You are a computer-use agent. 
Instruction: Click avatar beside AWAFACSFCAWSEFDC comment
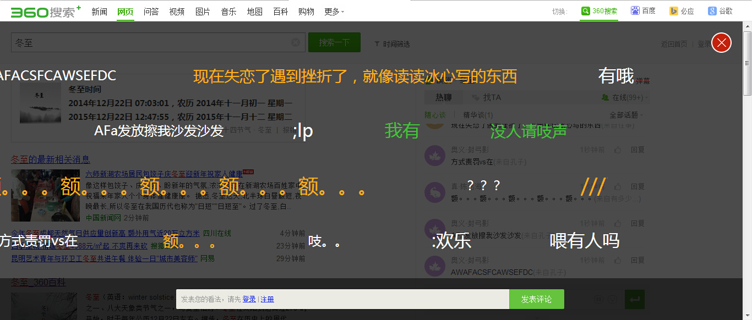pyautogui.click(x=435, y=266)
